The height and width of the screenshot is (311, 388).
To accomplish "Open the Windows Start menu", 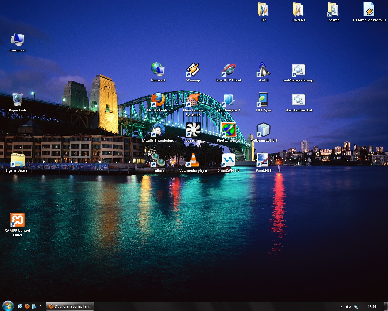I will (x=8, y=306).
